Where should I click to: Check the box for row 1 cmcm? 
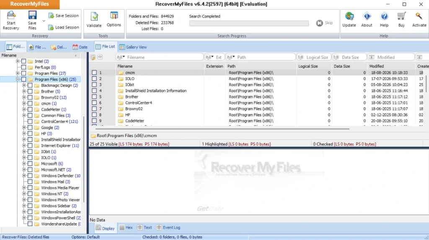click(94, 73)
